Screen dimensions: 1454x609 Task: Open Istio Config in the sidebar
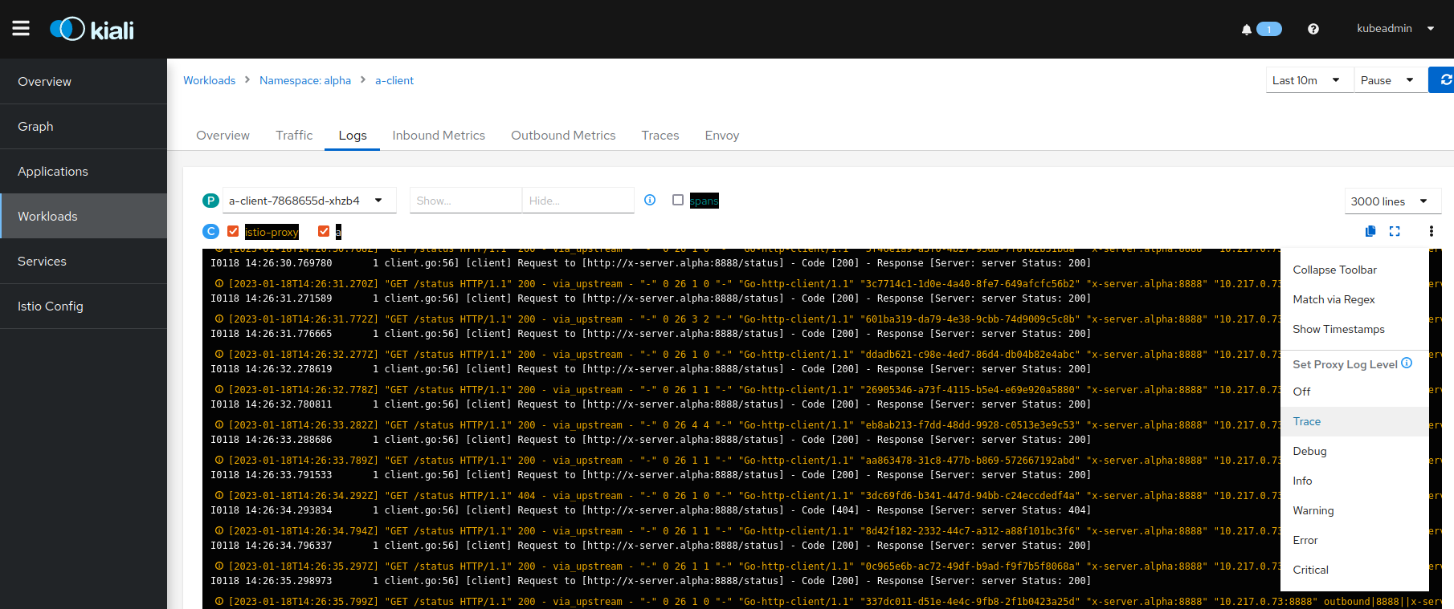tap(84, 306)
